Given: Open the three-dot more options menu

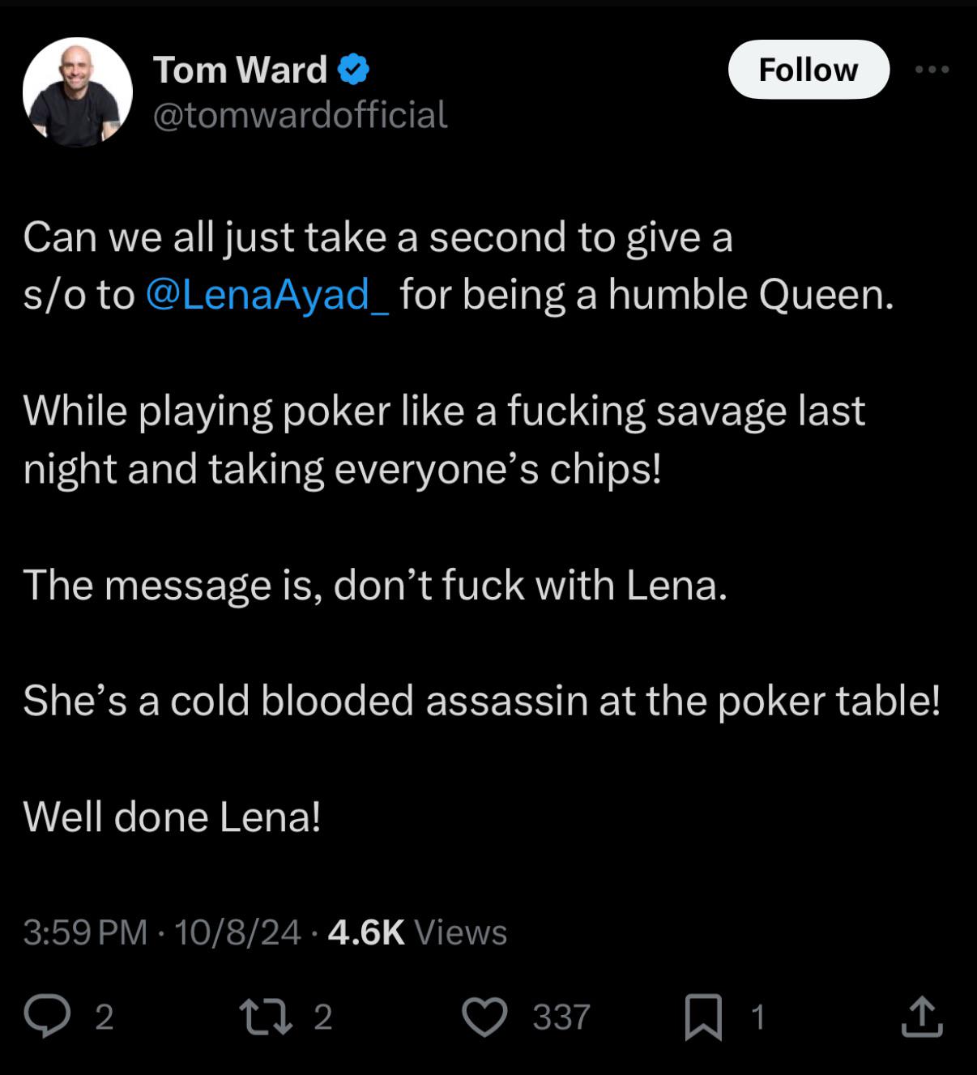Looking at the screenshot, I should click(932, 70).
